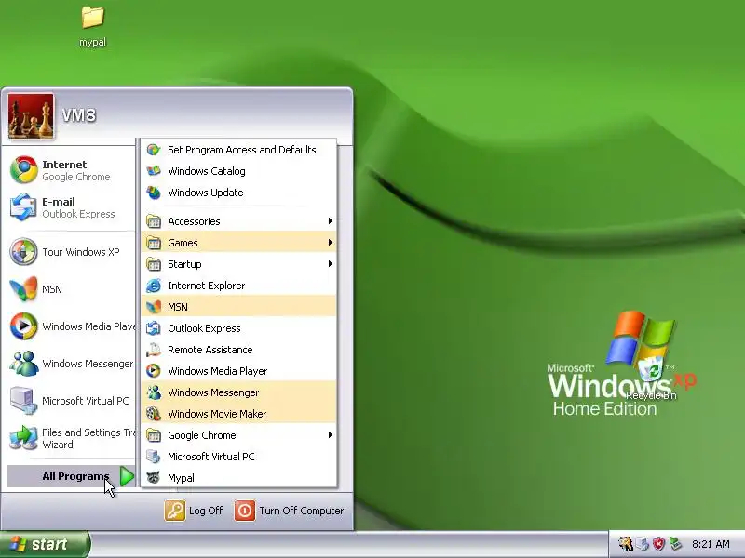Open the mypal folder on desktop
Image resolution: width=745 pixels, height=558 pixels.
[x=92, y=27]
